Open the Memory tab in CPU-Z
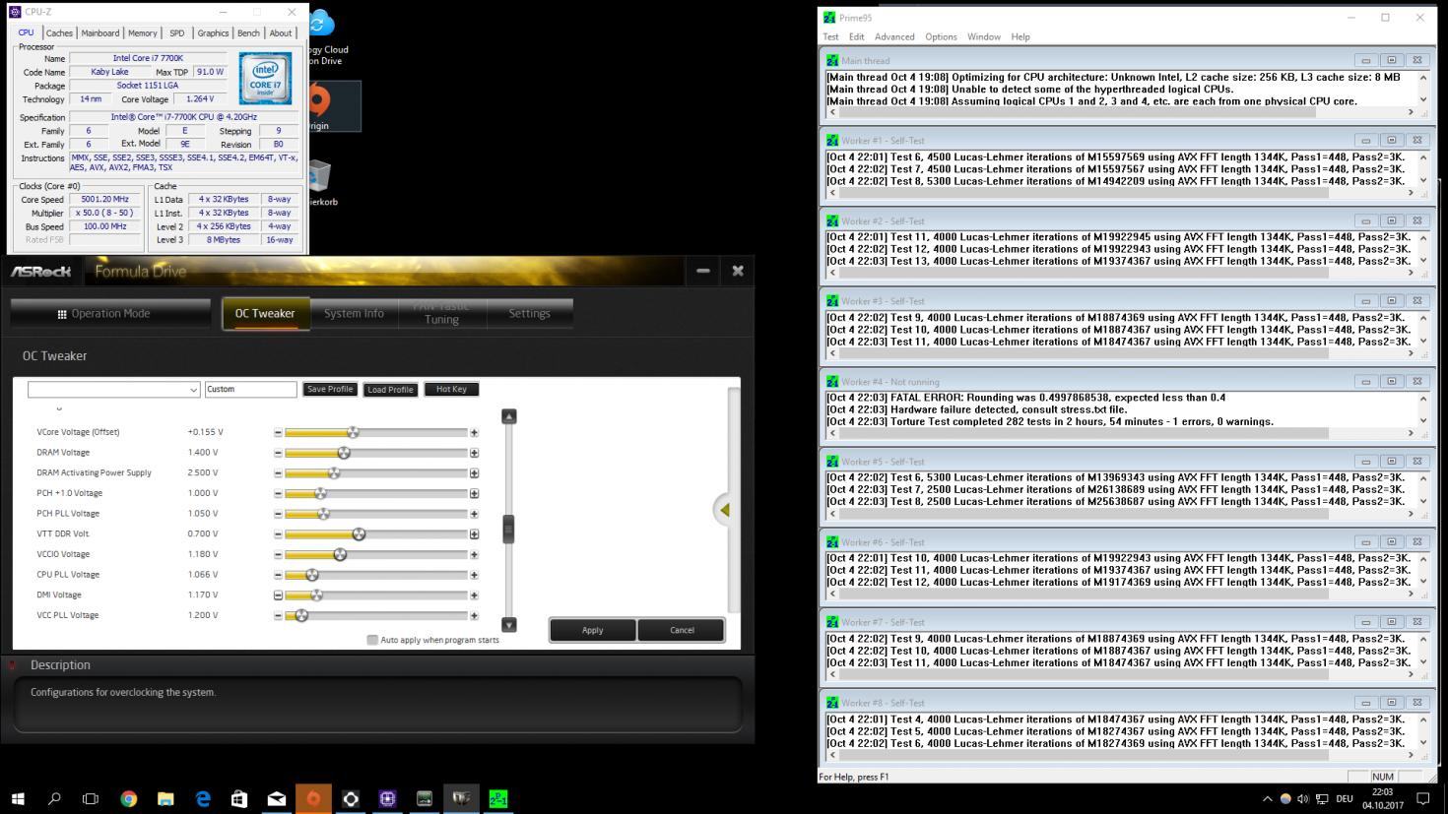The width and height of the screenshot is (1448, 814). tap(142, 32)
